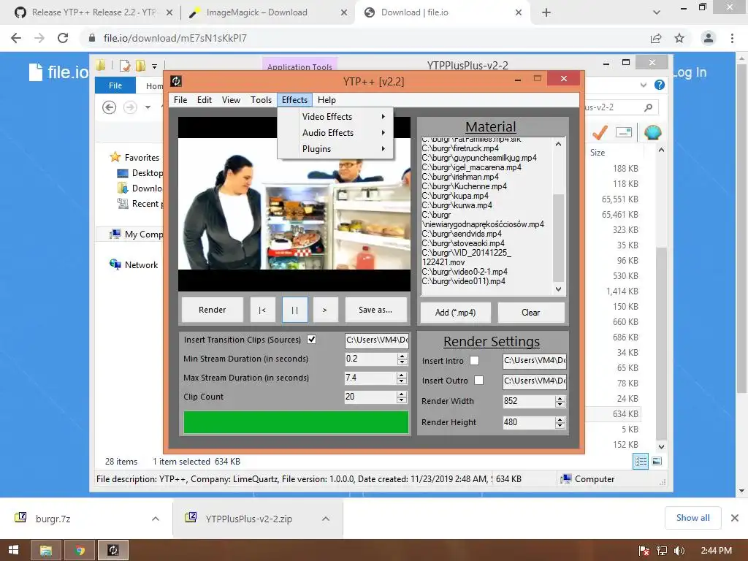
Task: Open Chrome's three-dot menu
Action: coord(732,38)
